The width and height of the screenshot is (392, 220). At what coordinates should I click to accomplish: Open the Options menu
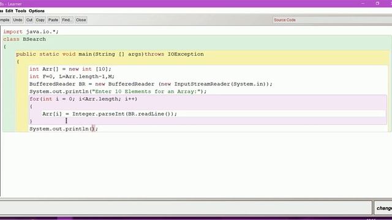point(37,11)
